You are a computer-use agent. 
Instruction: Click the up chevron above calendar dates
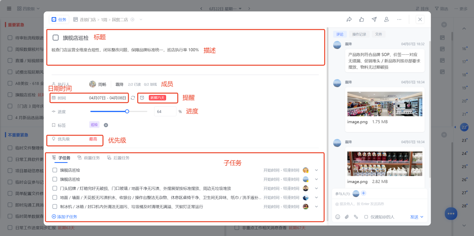coord(464,28)
